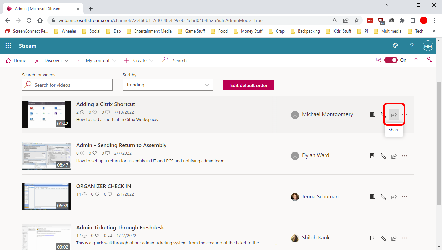
Task: Open the ORGANIZER CHECK IN video title
Action: (104, 186)
